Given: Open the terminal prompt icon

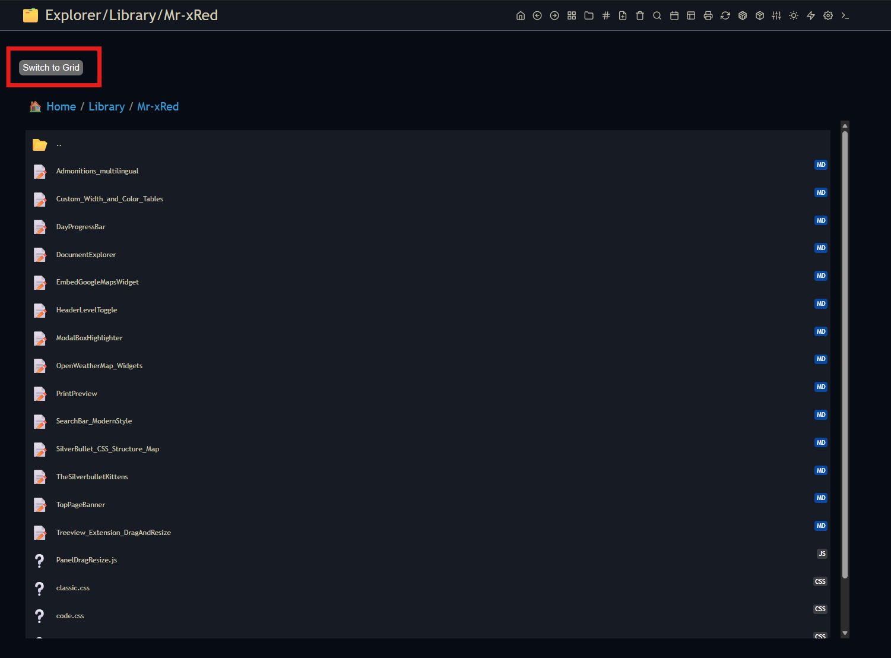Looking at the screenshot, I should (x=845, y=16).
